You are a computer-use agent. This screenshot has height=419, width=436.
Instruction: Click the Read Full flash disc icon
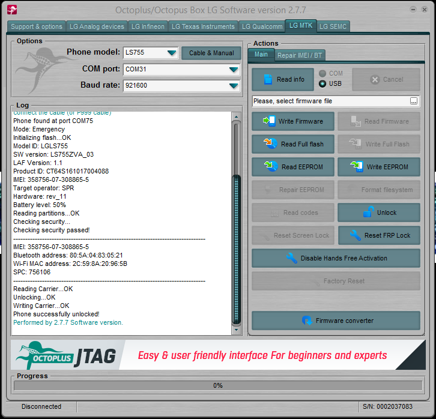point(270,143)
